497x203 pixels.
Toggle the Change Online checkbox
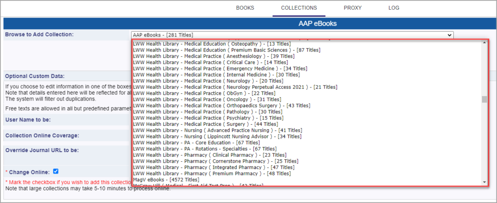(x=56, y=171)
